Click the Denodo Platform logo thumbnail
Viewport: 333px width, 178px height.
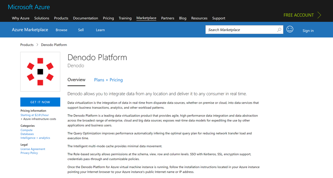[x=40, y=72]
